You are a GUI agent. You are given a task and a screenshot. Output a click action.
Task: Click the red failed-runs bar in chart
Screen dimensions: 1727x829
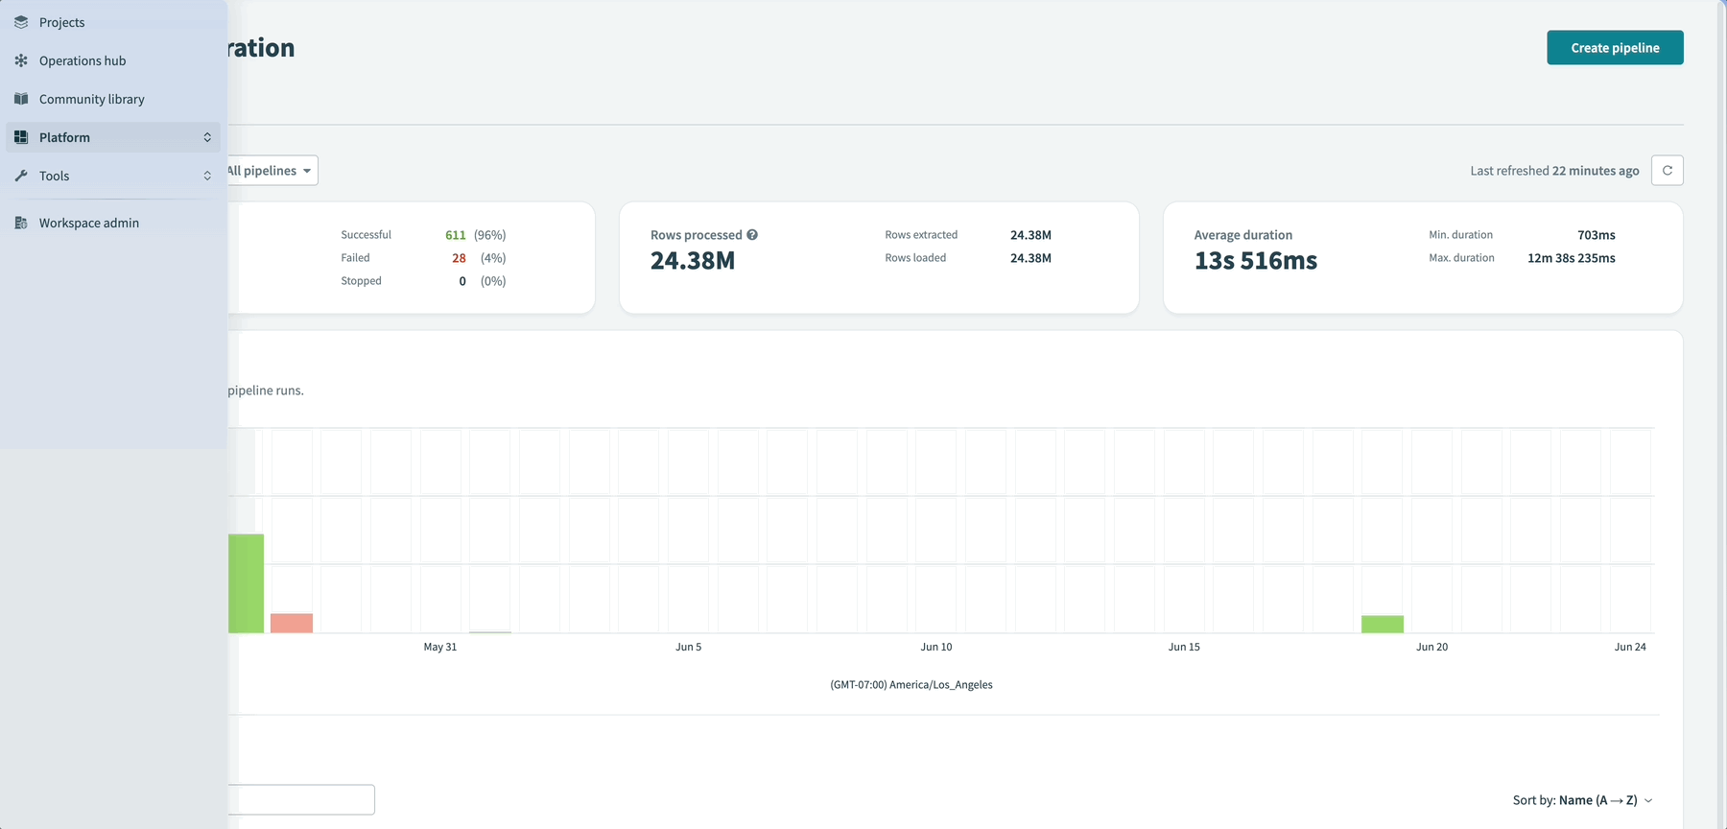click(x=292, y=624)
